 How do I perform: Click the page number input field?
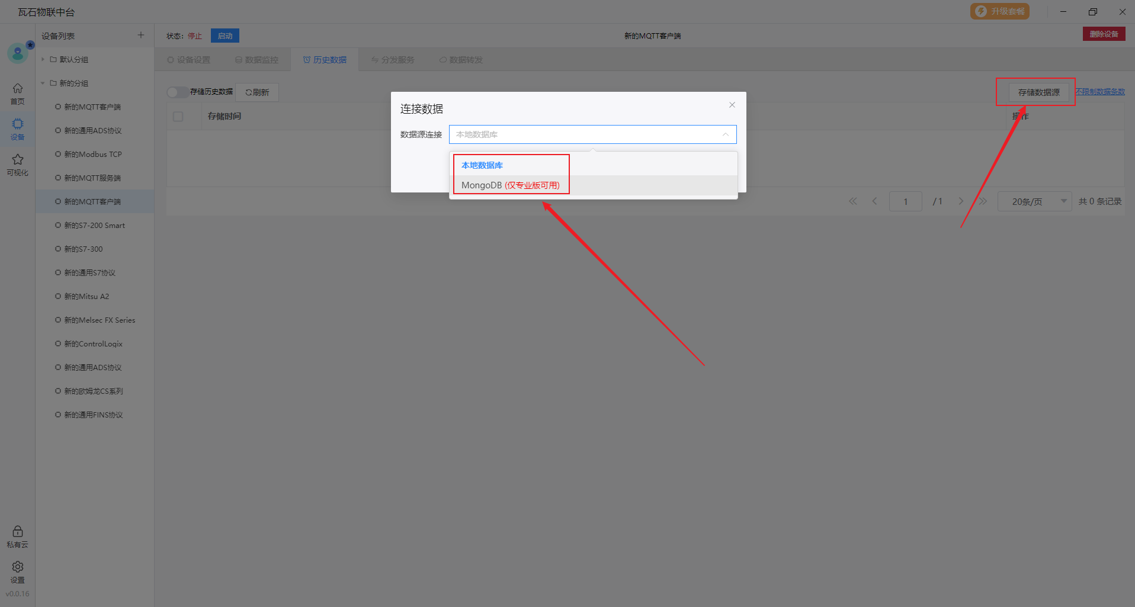(905, 201)
